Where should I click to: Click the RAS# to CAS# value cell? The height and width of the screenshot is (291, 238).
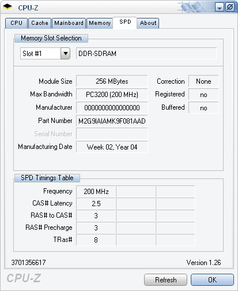pyautogui.click(x=96, y=215)
